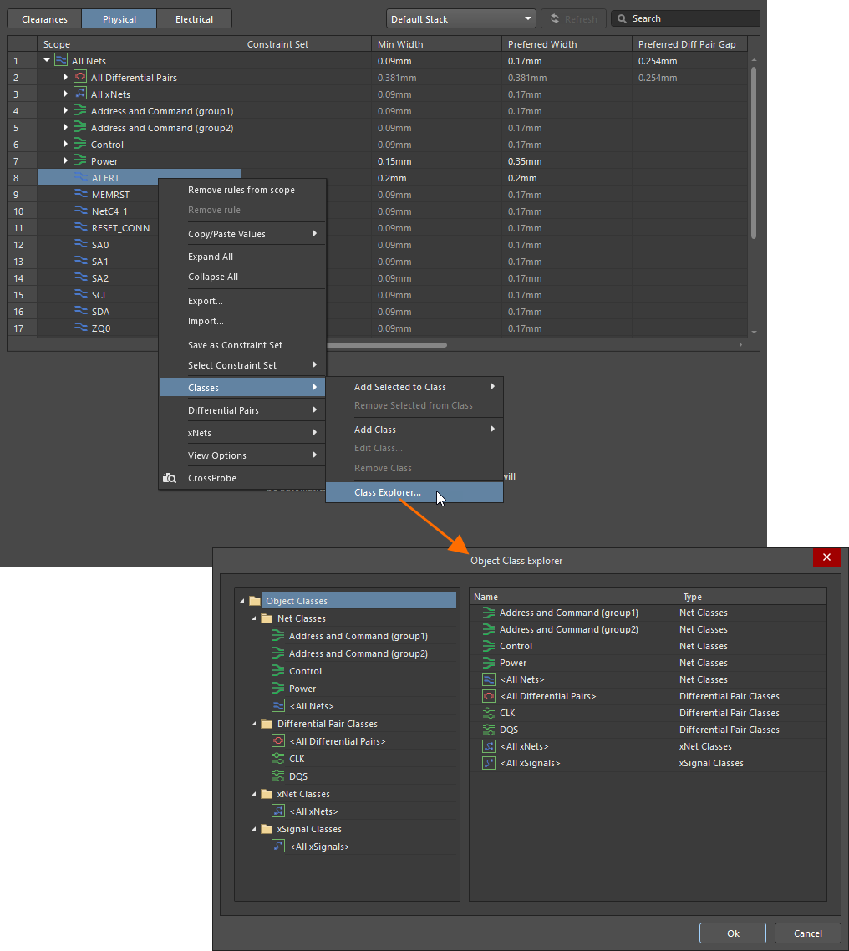
Task: Click the Control net class icon in the Scope column
Action: pos(80,144)
